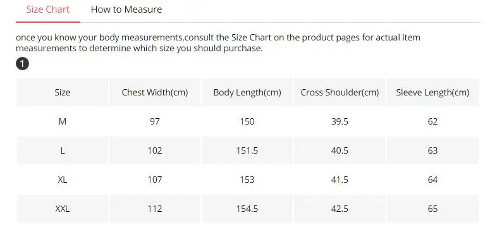Click the body measurements instruction text
Image resolution: width=497 pixels, height=232 pixels.
[x=218, y=43]
